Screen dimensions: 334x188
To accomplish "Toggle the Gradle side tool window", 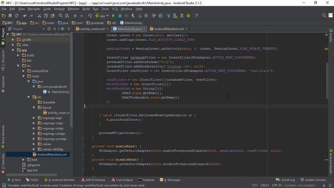I will (x=331, y=35).
